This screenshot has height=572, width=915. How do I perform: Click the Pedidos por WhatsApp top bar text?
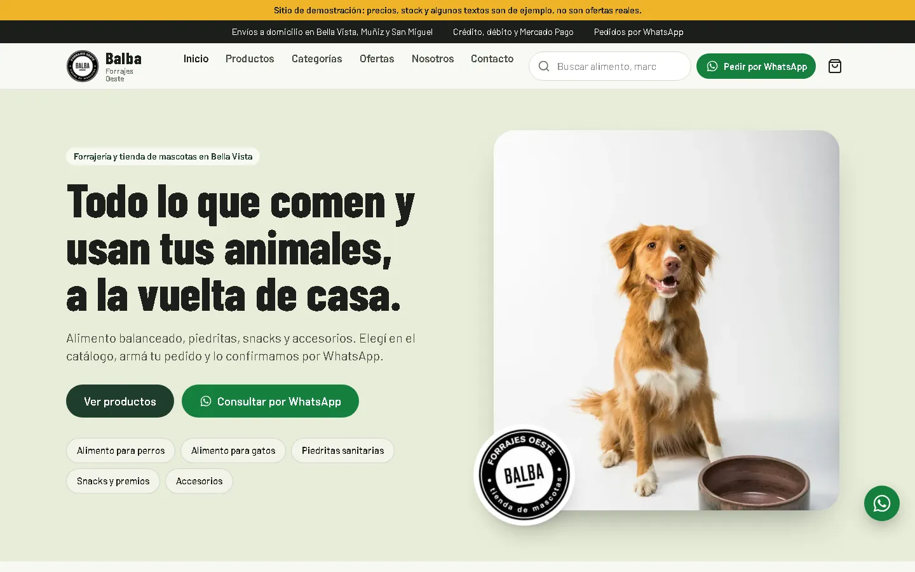point(639,32)
